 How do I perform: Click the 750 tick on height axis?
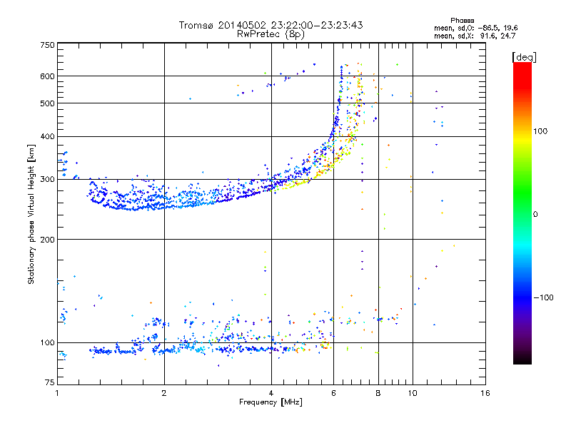point(47,45)
